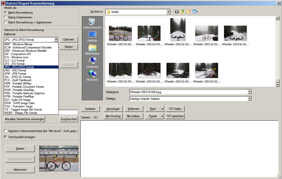
Task: Expand the Suchen in folder dropdown
Action: (x=168, y=12)
